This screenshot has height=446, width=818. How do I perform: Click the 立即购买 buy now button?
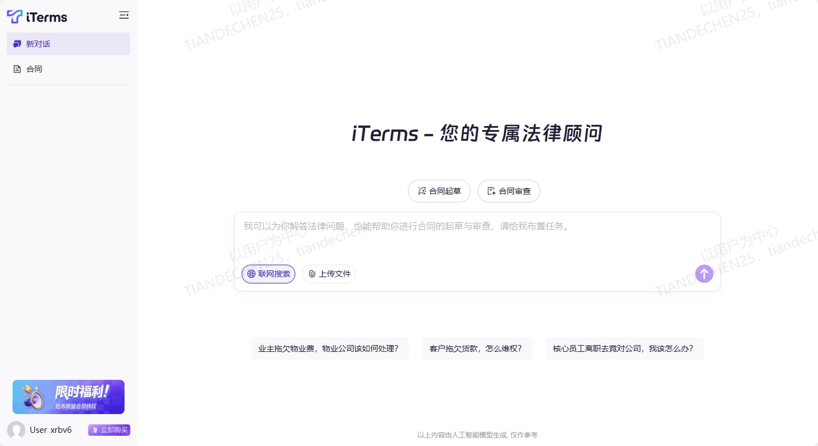[109, 430]
